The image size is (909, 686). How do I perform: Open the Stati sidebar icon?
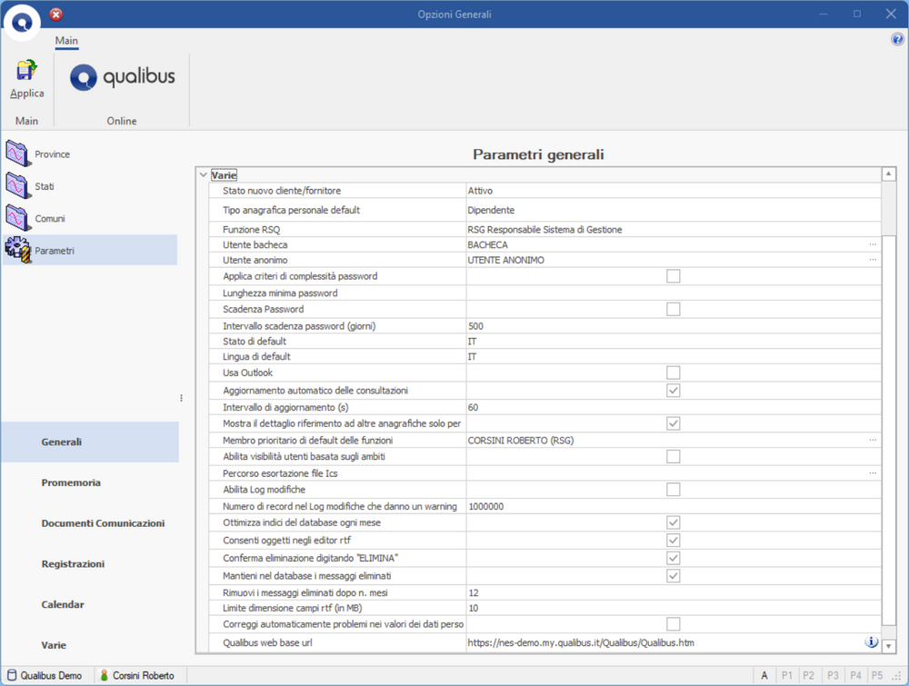pos(18,186)
